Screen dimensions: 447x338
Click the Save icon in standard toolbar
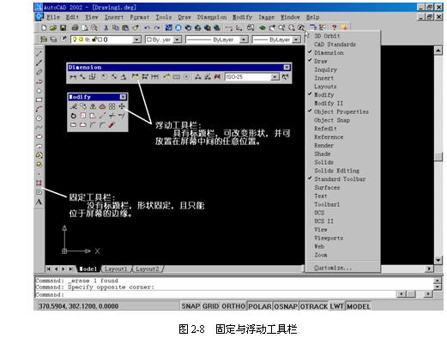[x=63, y=27]
